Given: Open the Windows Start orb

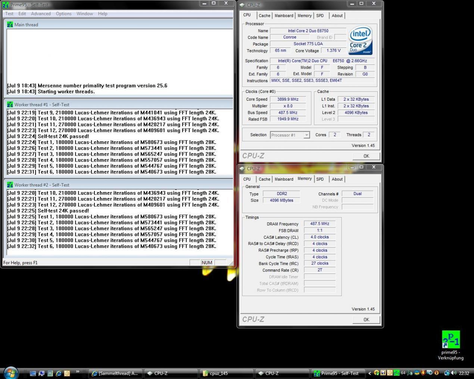Looking at the screenshot, I should [11, 373].
